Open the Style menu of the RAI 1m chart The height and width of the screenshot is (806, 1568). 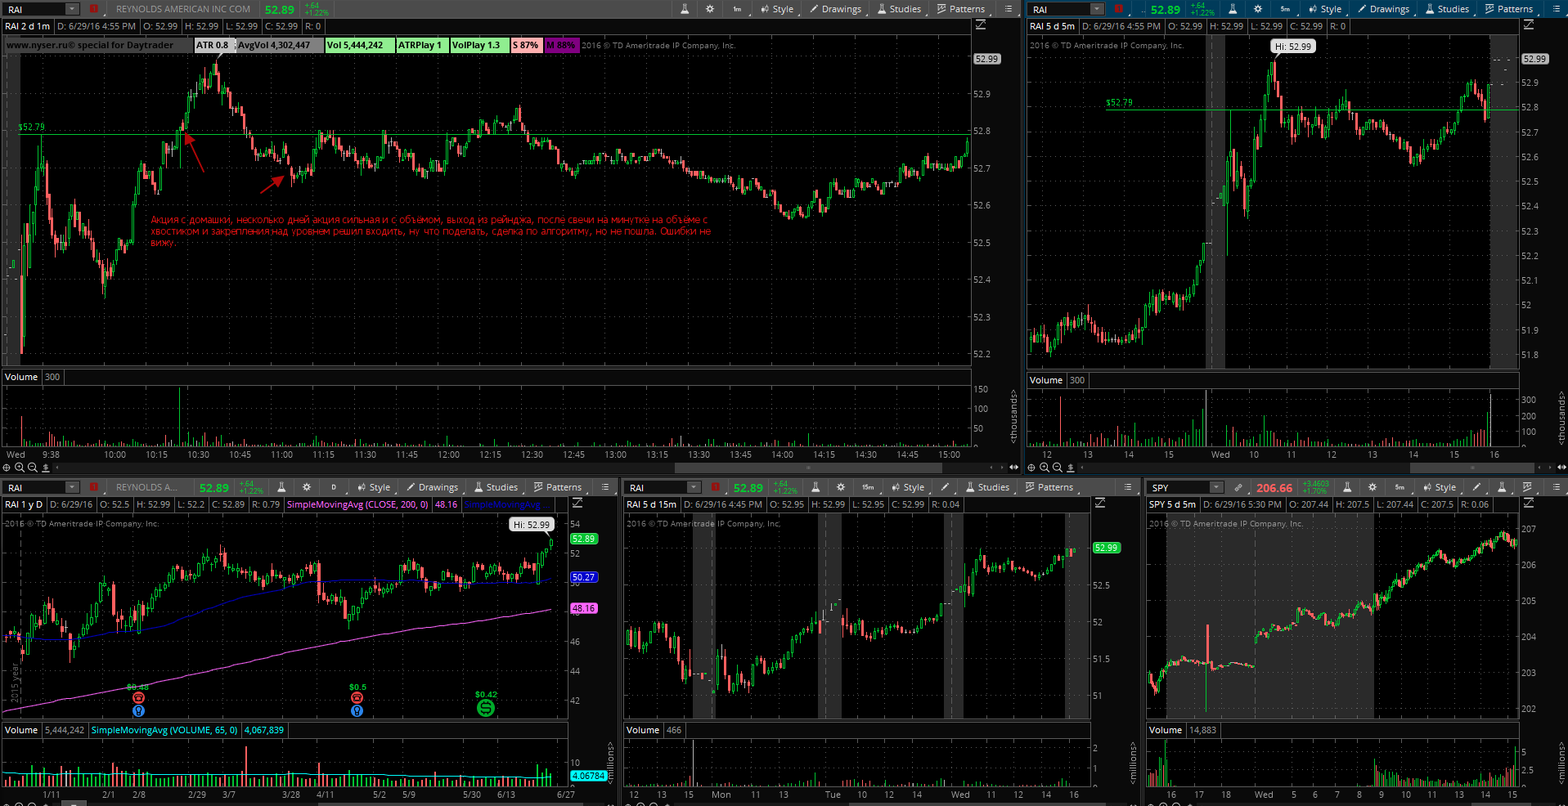pos(776,9)
